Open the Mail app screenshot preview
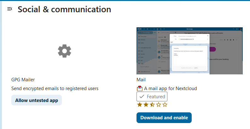The width and height of the screenshot is (250, 129). tap(189, 51)
